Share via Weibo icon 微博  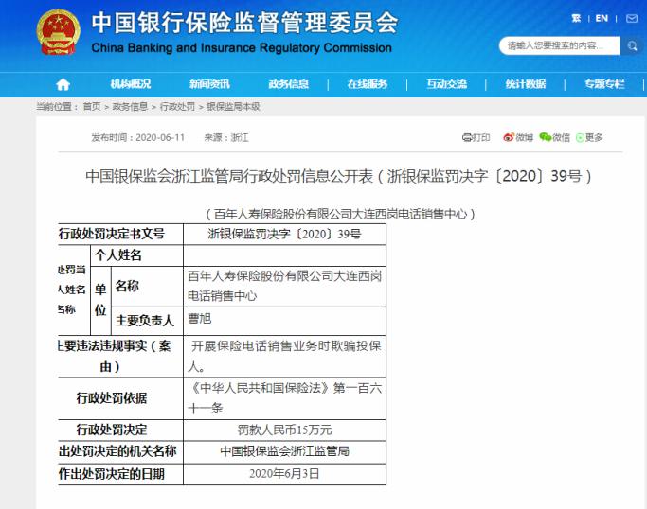[518, 137]
